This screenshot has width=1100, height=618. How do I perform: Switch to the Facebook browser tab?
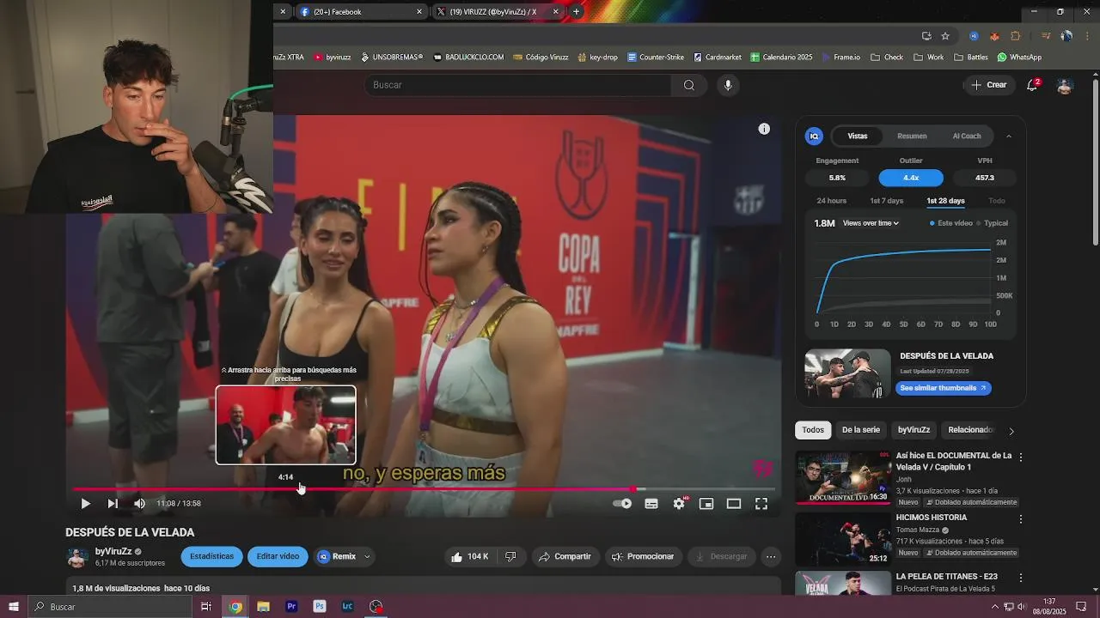coord(360,12)
